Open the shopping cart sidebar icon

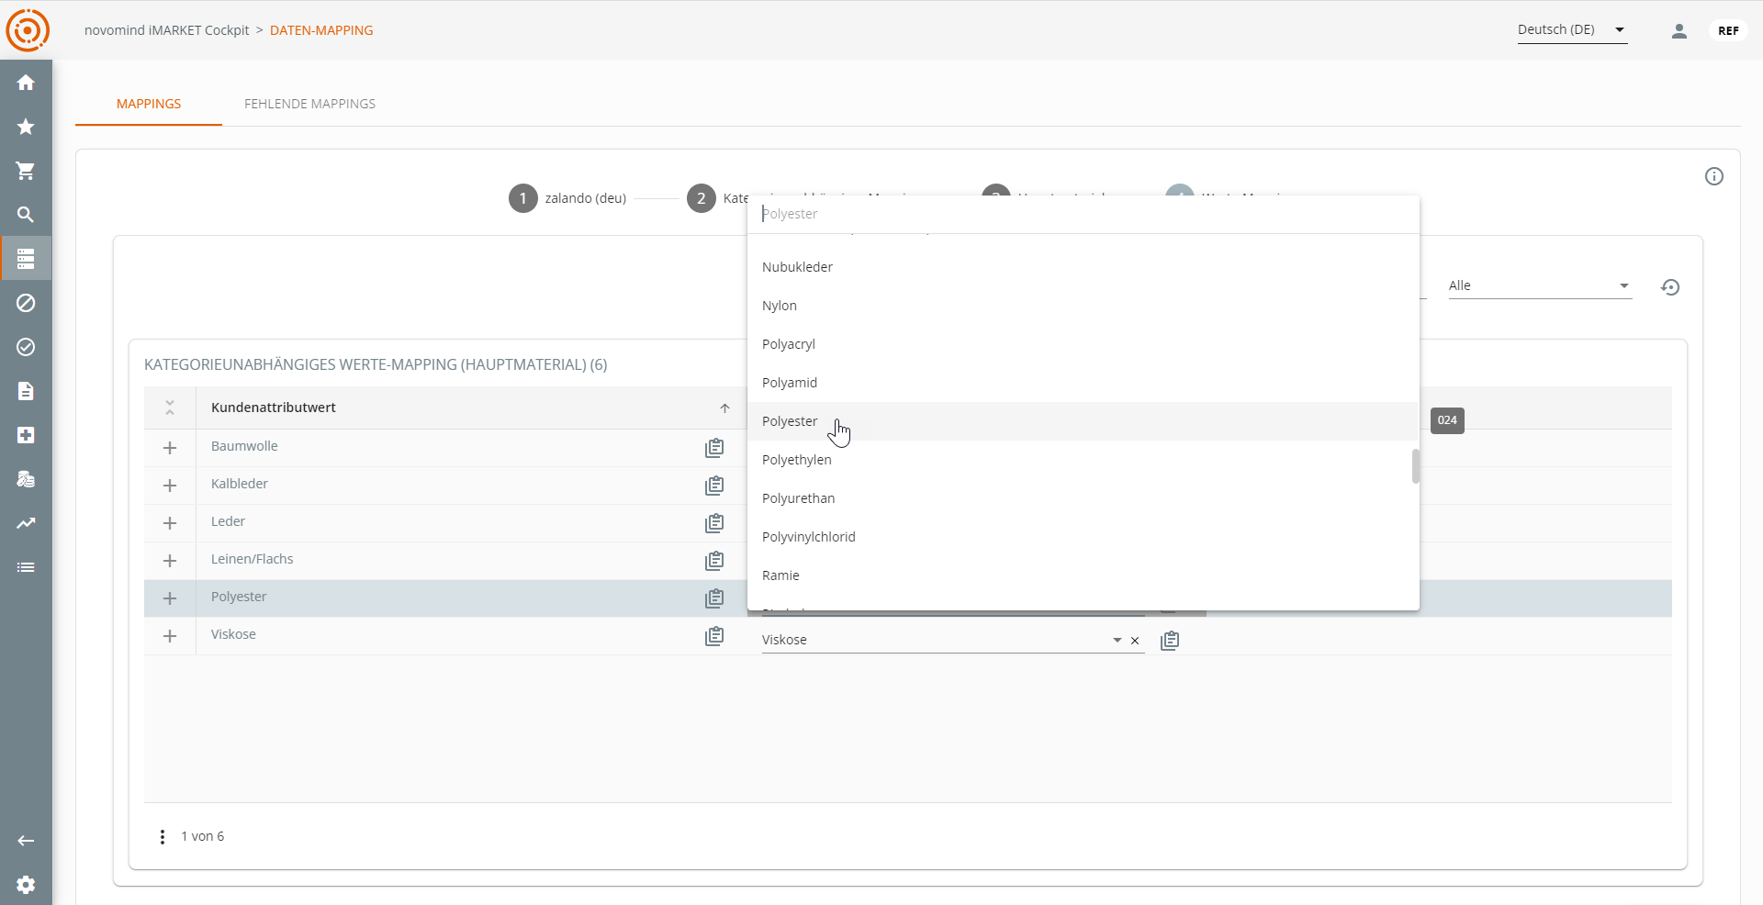pyautogui.click(x=26, y=171)
